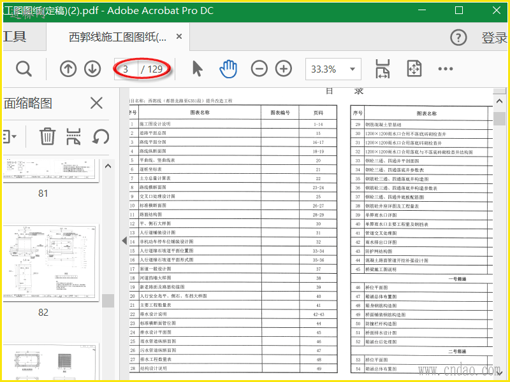This screenshot has width=510, height=382.
Task: Click the 桥梁施工图说明 table entry
Action: click(381, 269)
